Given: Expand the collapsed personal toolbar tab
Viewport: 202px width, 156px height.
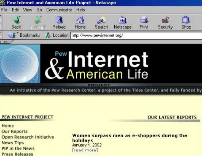Looking at the screenshot, I should (6, 42).
